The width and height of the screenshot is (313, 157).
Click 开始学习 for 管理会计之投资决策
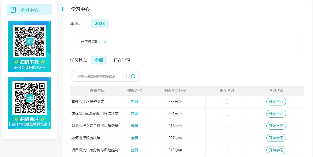click(x=276, y=102)
